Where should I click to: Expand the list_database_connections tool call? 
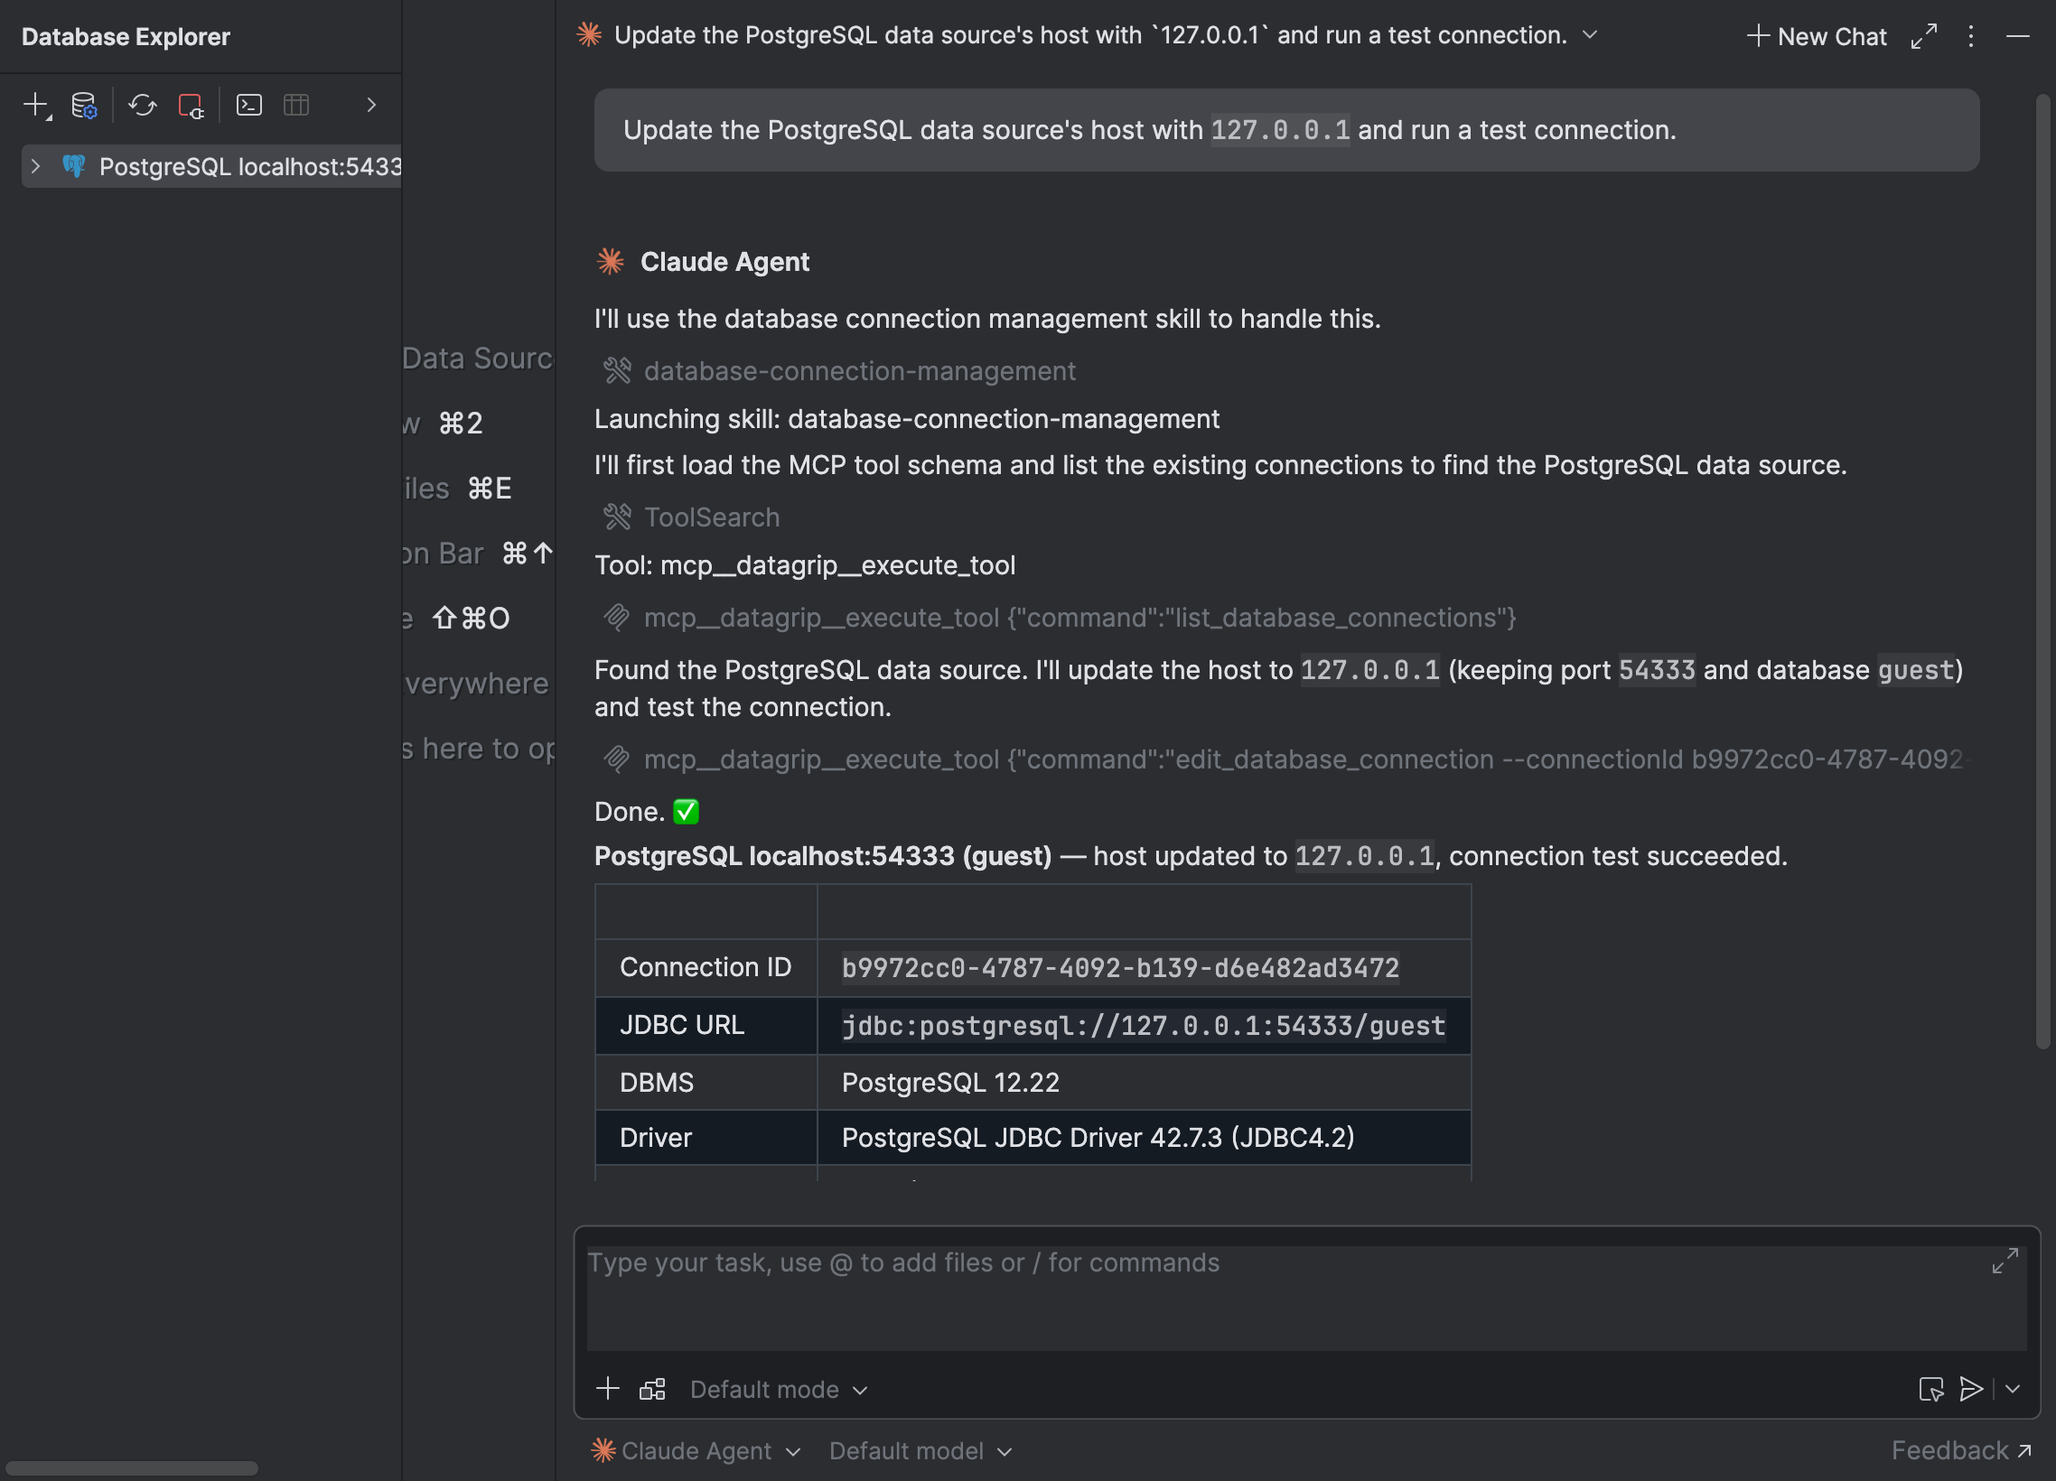[x=1060, y=619]
